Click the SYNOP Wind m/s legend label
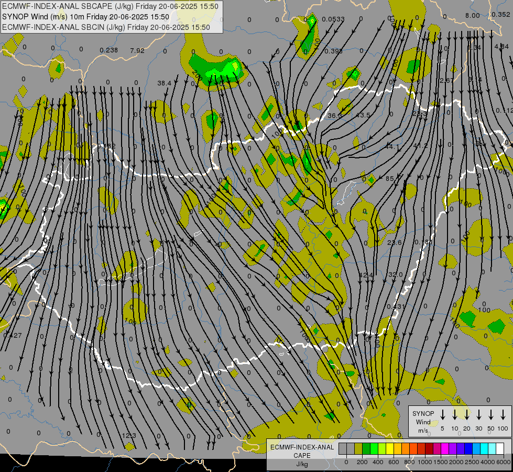 point(423,422)
